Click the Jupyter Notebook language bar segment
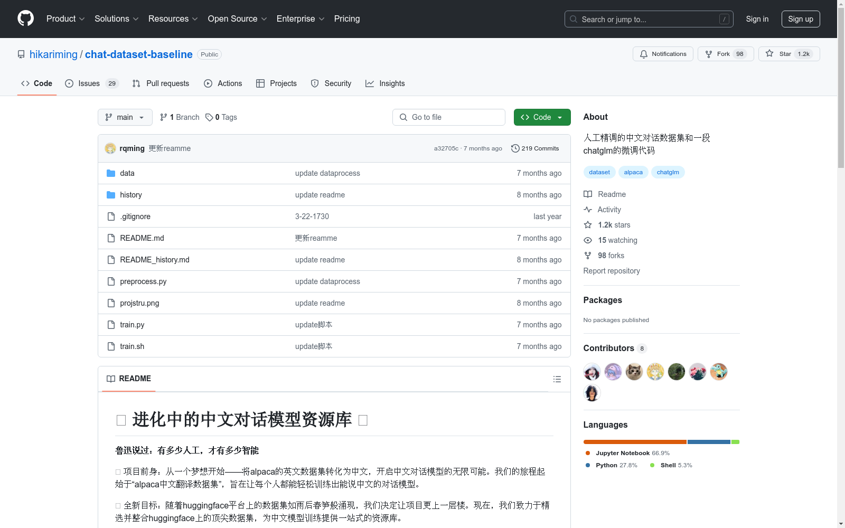Screen dimensions: 845x528 (635, 442)
